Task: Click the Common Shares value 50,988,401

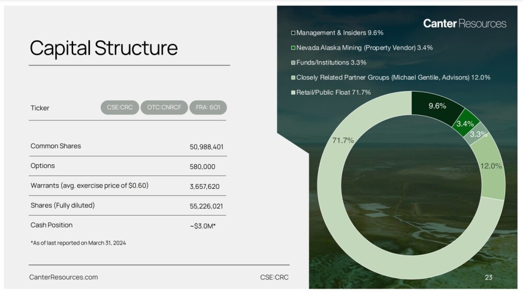Action: click(x=207, y=147)
